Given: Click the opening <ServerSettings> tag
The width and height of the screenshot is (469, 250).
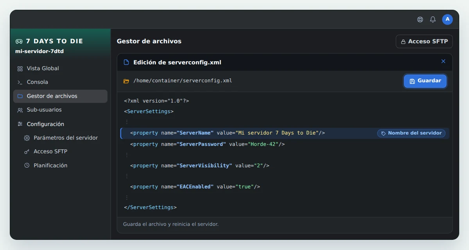Looking at the screenshot, I should point(149,112).
